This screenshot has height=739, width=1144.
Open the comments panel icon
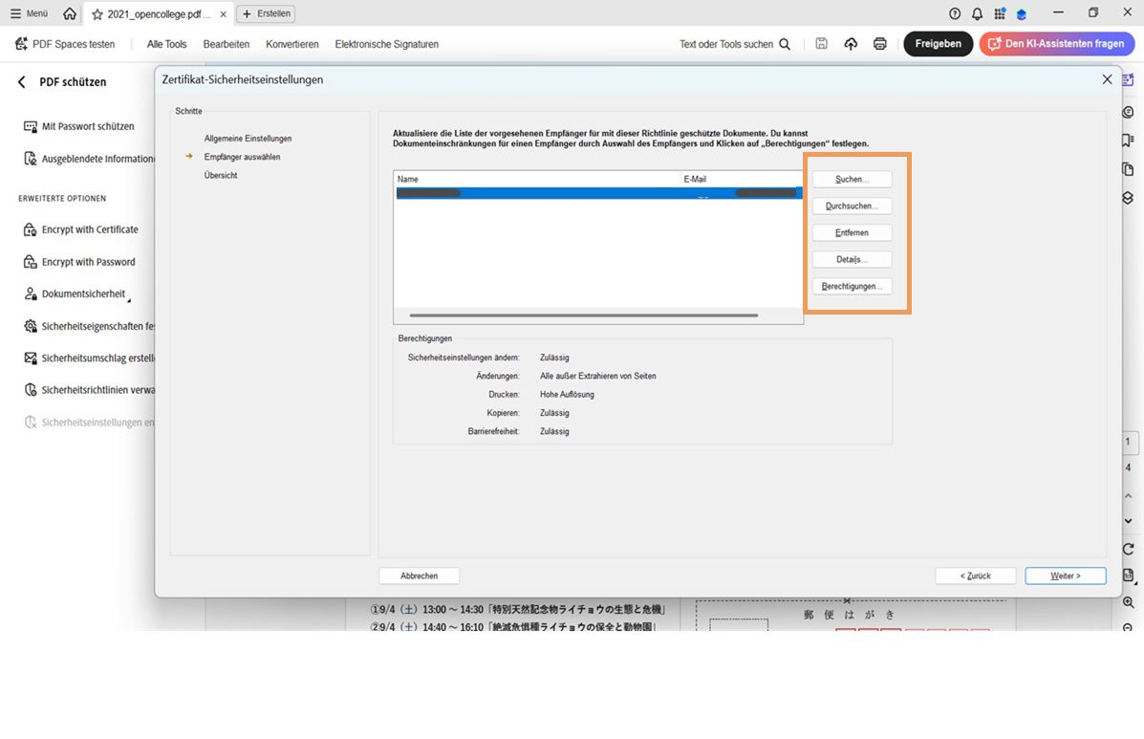1128,112
